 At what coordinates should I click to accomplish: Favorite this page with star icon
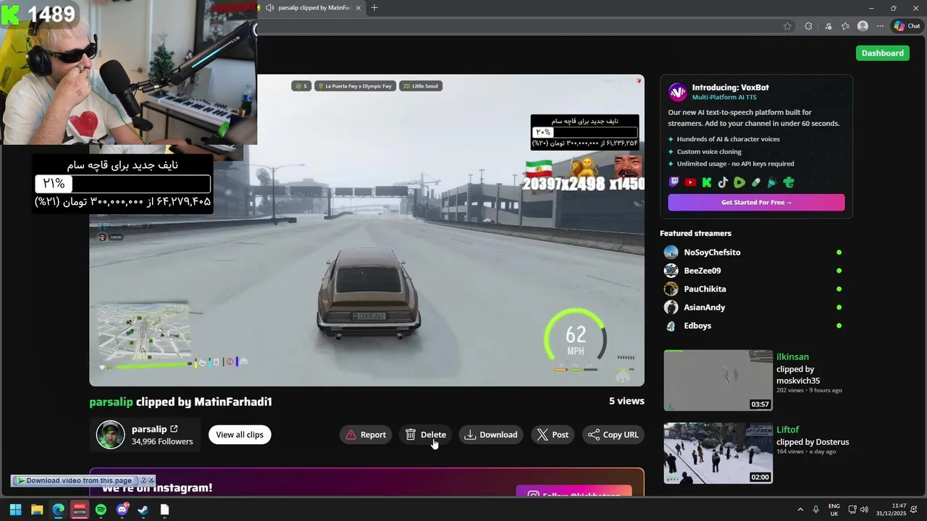(x=787, y=26)
